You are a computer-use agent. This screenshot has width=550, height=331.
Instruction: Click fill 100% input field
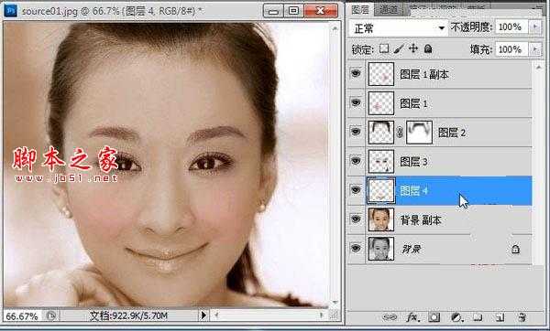(511, 49)
